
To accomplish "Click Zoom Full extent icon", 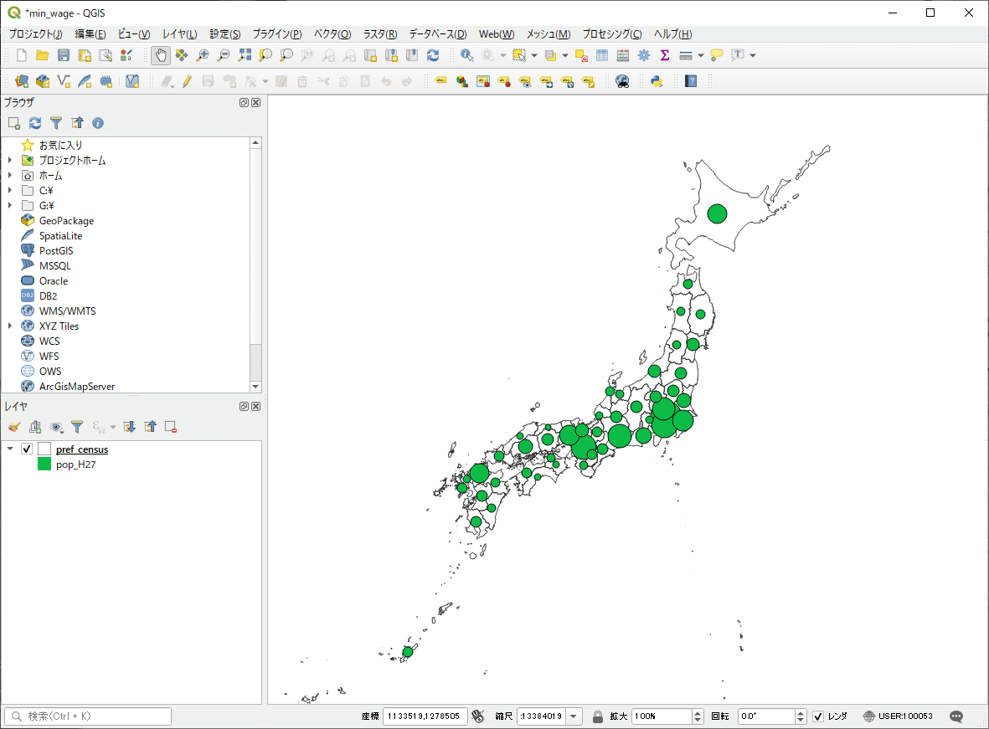I will [245, 55].
